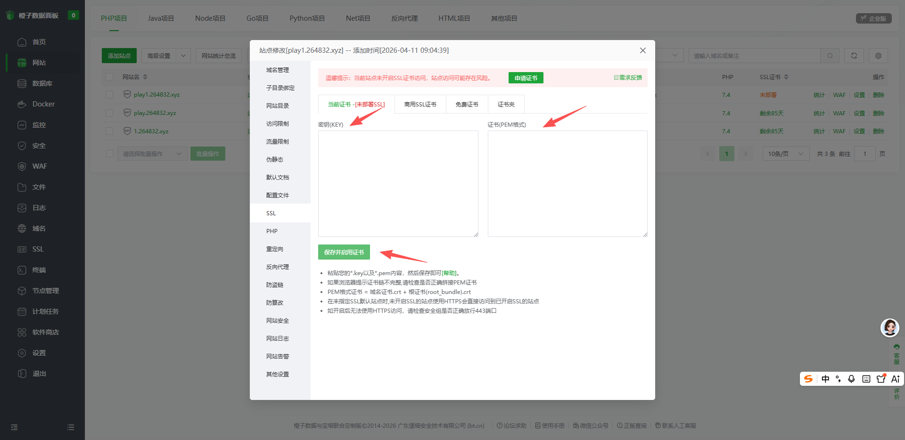905x440 pixels.
Task: Expand the 10条/页 page size dropdown
Action: [x=785, y=154]
